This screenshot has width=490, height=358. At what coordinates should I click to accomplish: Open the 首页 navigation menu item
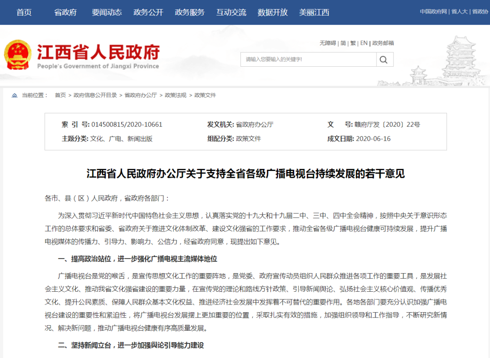24,12
